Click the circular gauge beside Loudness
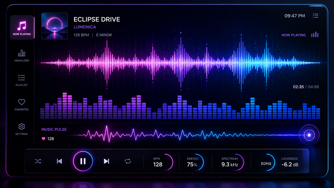Screen dimensions: 334x188 point(266,162)
